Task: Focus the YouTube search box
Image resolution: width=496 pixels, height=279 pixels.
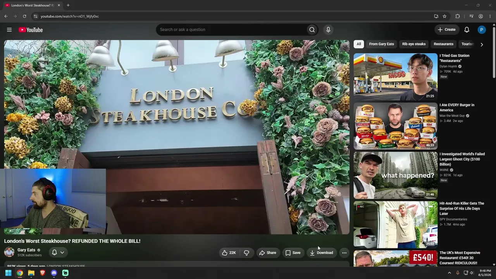Action: (231, 30)
